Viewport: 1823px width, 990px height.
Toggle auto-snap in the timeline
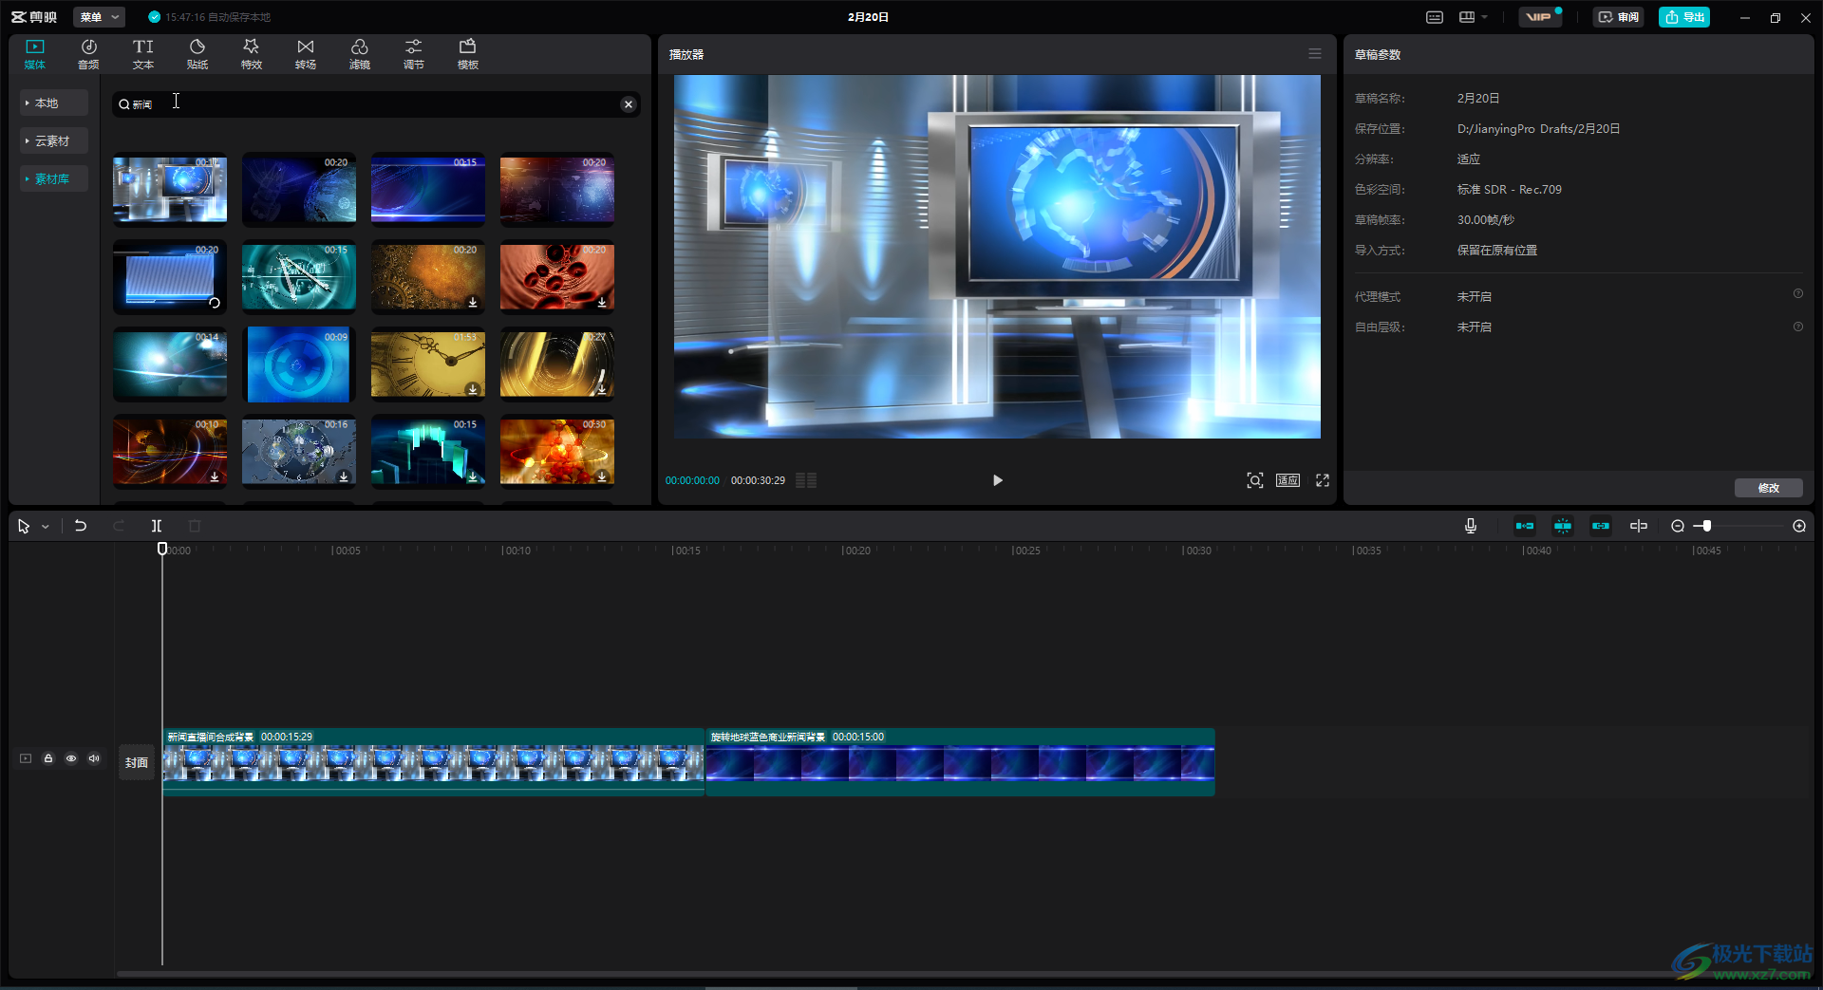coord(1563,526)
